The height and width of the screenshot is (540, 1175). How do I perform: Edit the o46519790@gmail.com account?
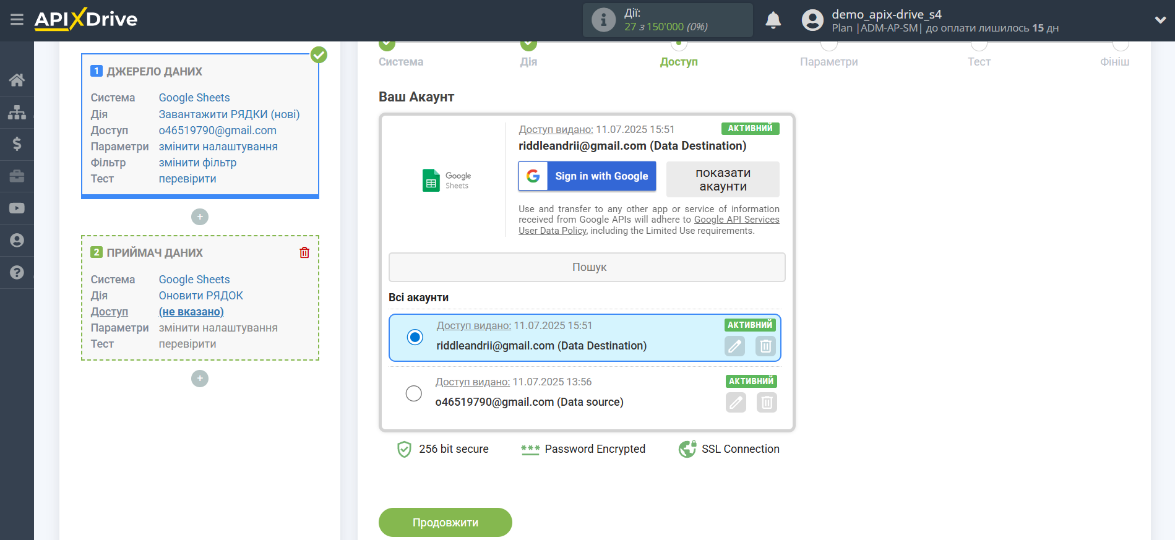coord(736,403)
